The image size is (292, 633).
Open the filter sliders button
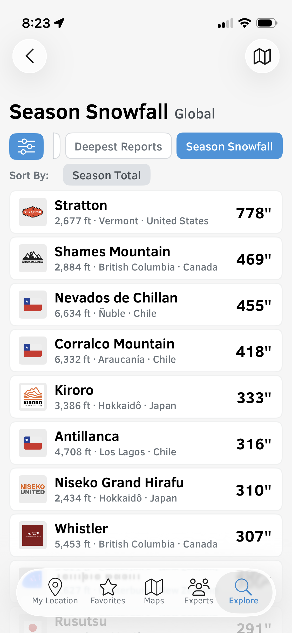(x=26, y=147)
